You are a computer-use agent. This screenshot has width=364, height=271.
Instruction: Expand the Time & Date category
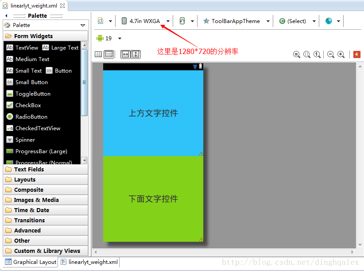pos(46,210)
